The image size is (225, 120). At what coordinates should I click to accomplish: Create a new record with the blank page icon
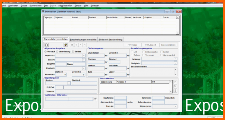tap(47, 45)
